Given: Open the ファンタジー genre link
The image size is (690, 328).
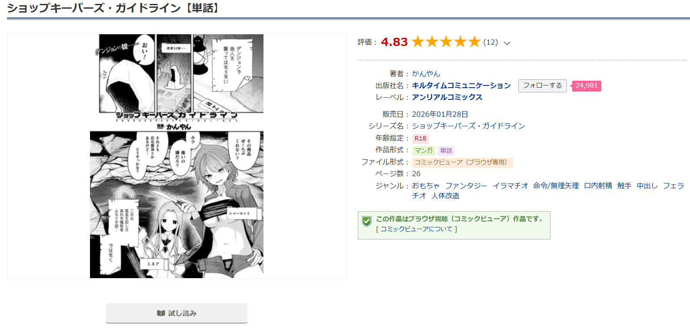Looking at the screenshot, I should click(x=466, y=186).
